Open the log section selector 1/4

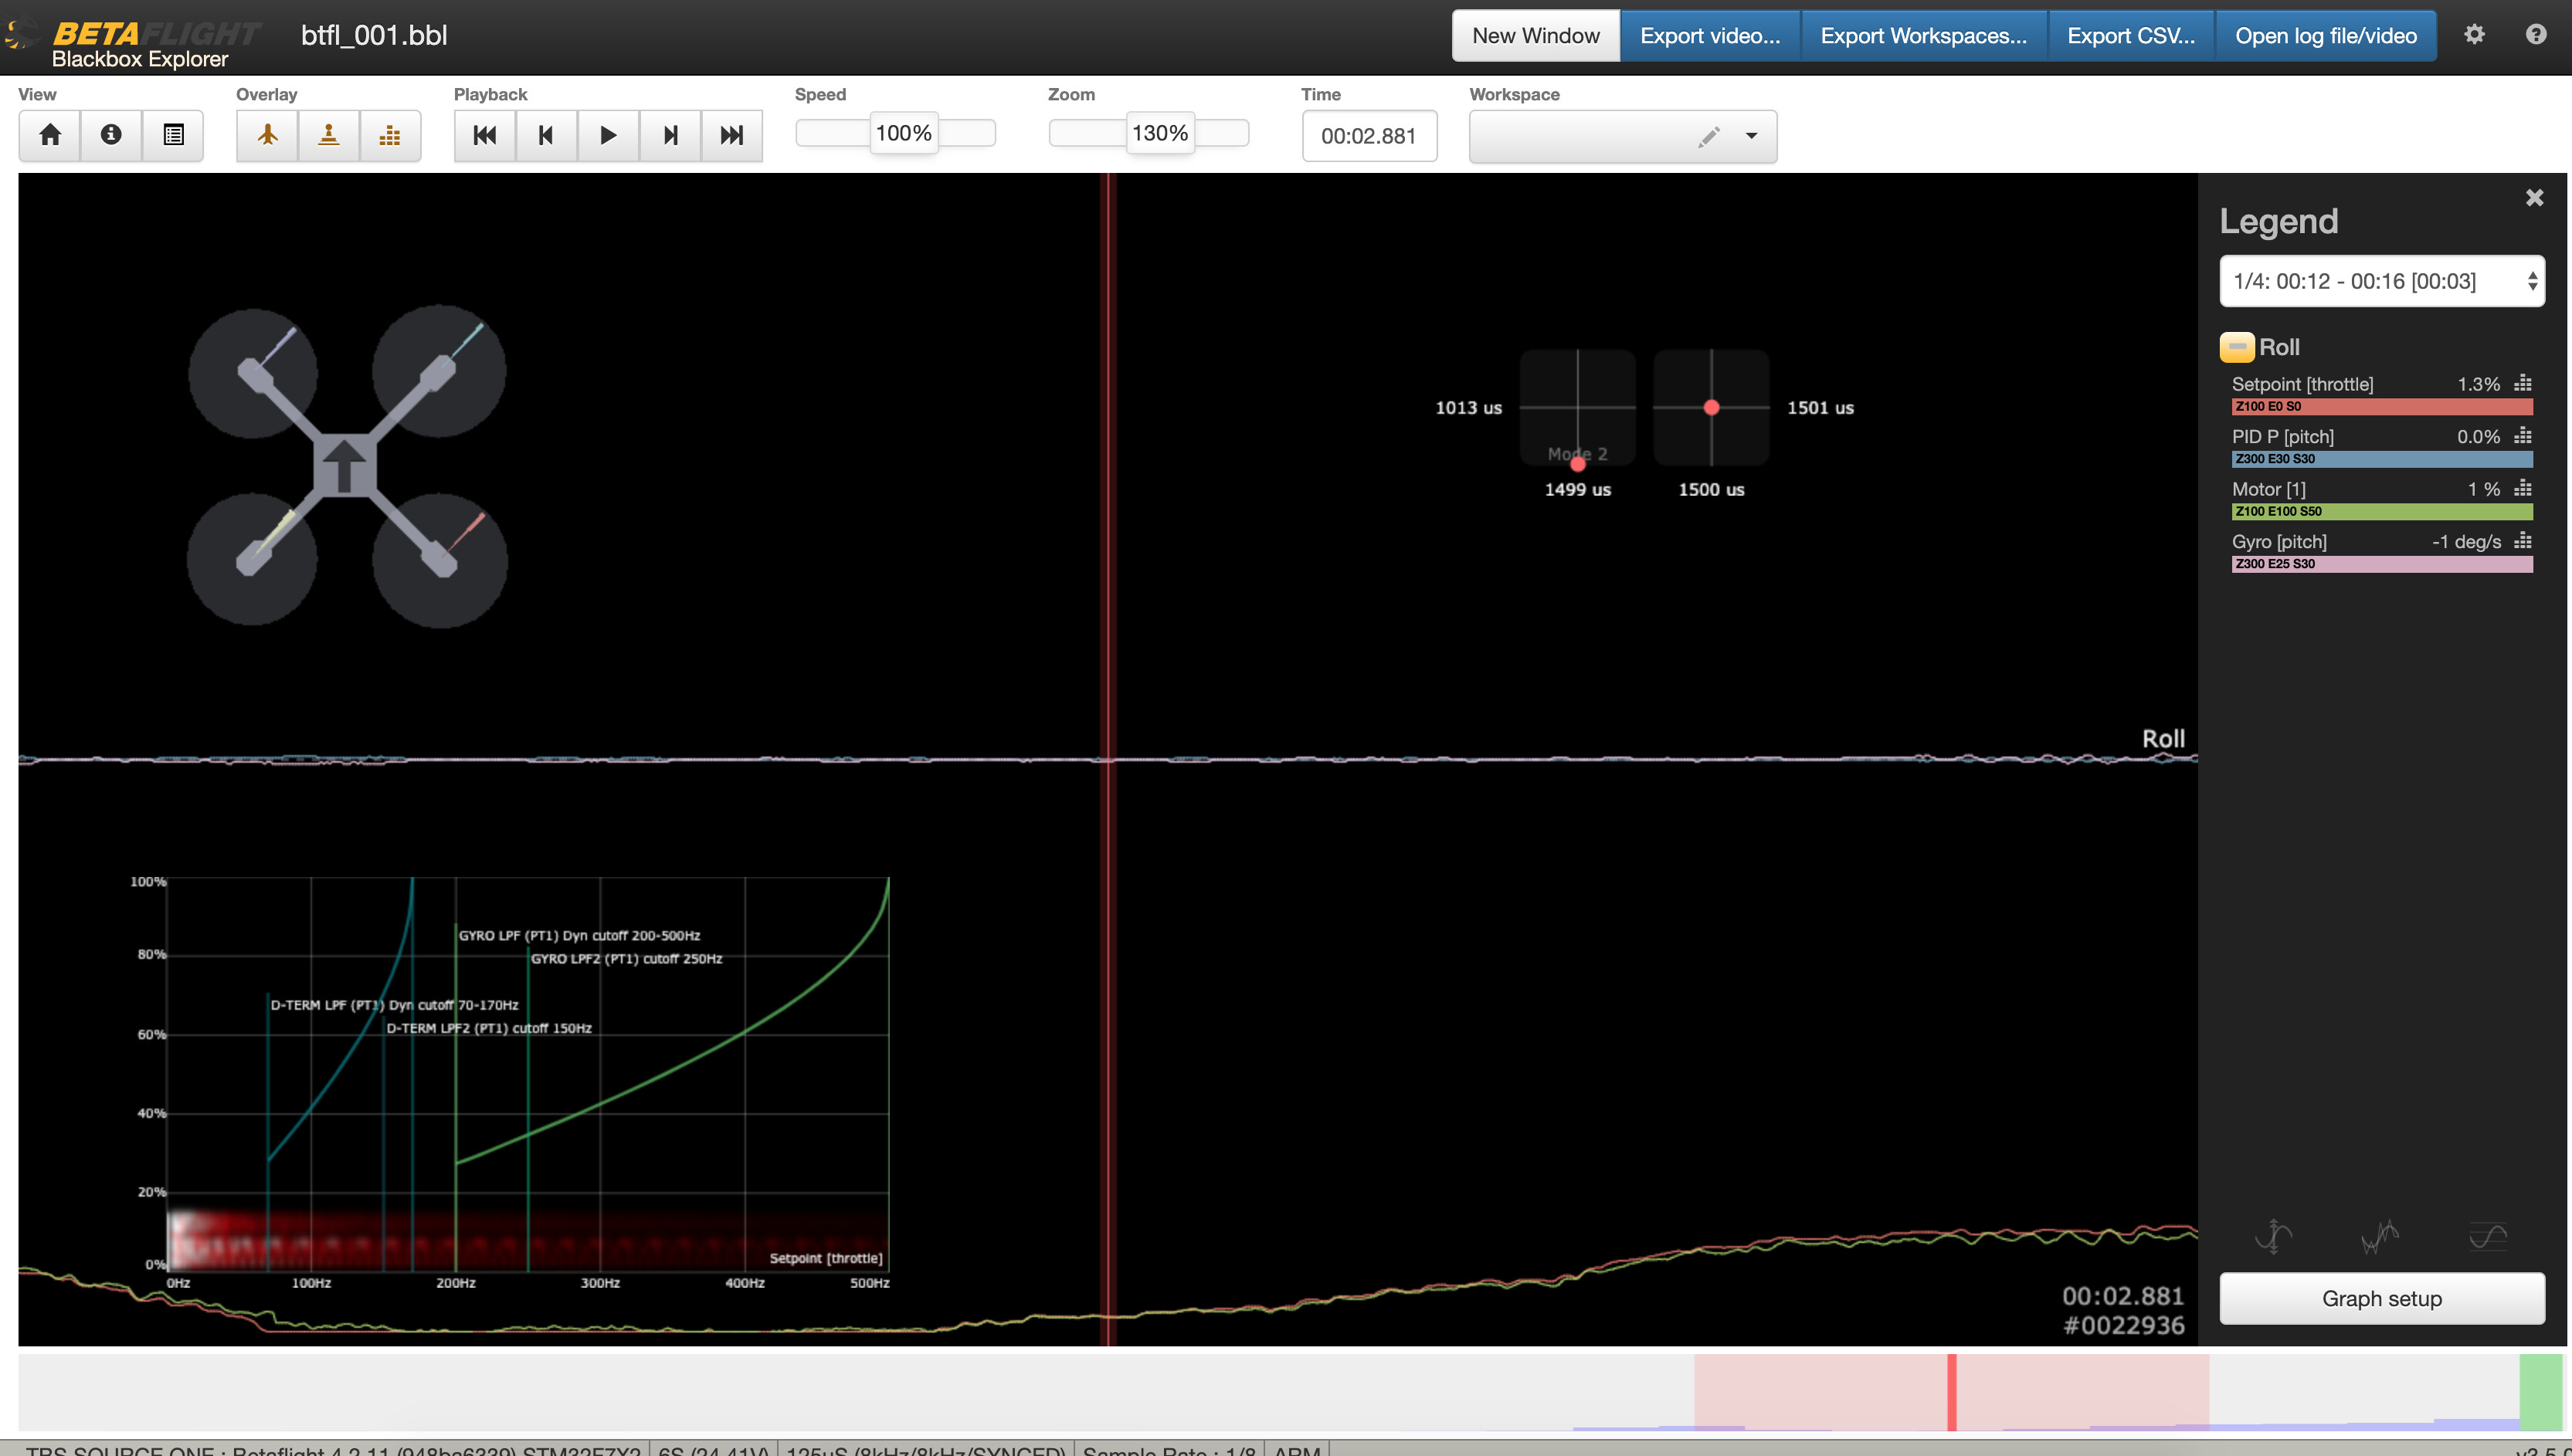2381,281
